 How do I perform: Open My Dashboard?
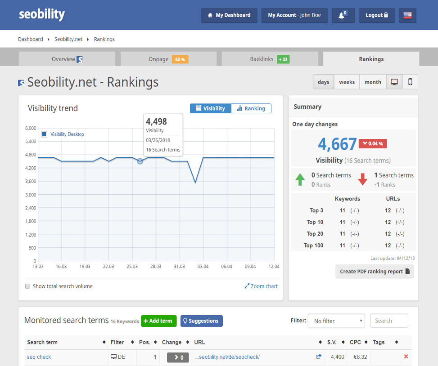(x=229, y=15)
